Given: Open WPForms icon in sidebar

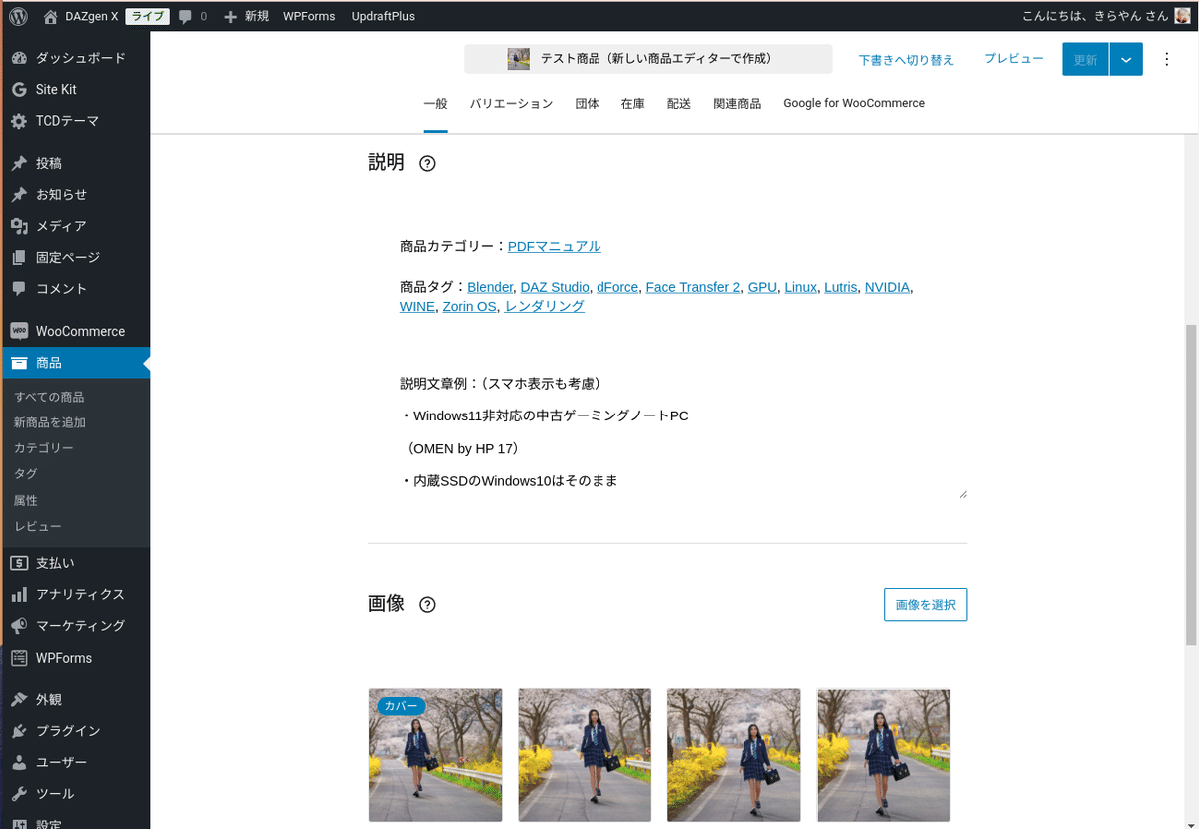Looking at the screenshot, I should (x=19, y=658).
